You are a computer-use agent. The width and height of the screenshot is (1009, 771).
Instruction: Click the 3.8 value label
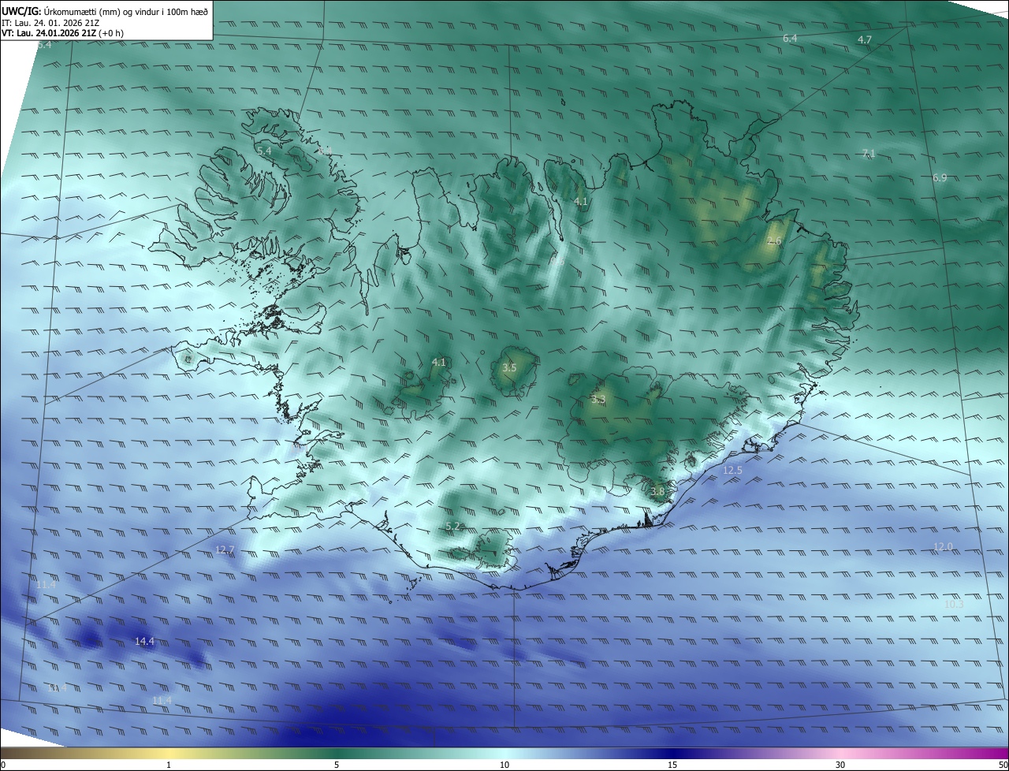(658, 491)
